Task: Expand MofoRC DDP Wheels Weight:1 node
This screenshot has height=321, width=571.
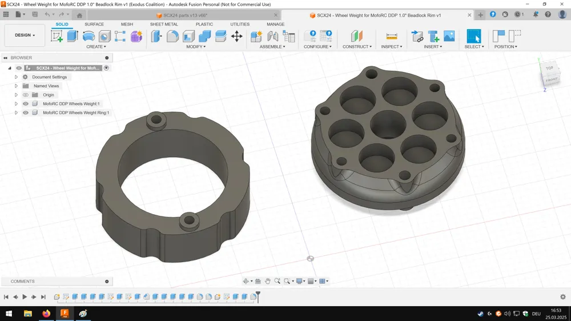Action: (x=16, y=104)
